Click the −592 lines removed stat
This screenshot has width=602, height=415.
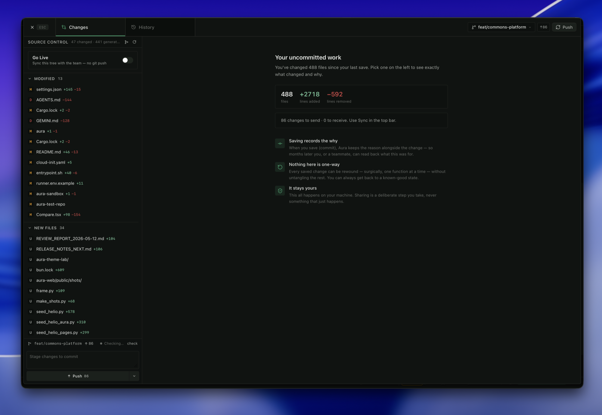(339, 97)
